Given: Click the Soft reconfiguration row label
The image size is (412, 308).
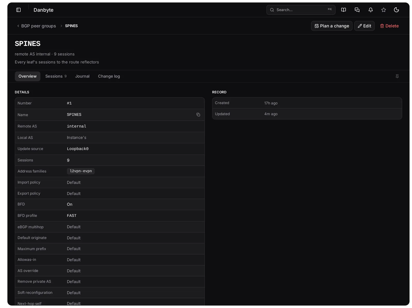Looking at the screenshot, I should [35, 293].
